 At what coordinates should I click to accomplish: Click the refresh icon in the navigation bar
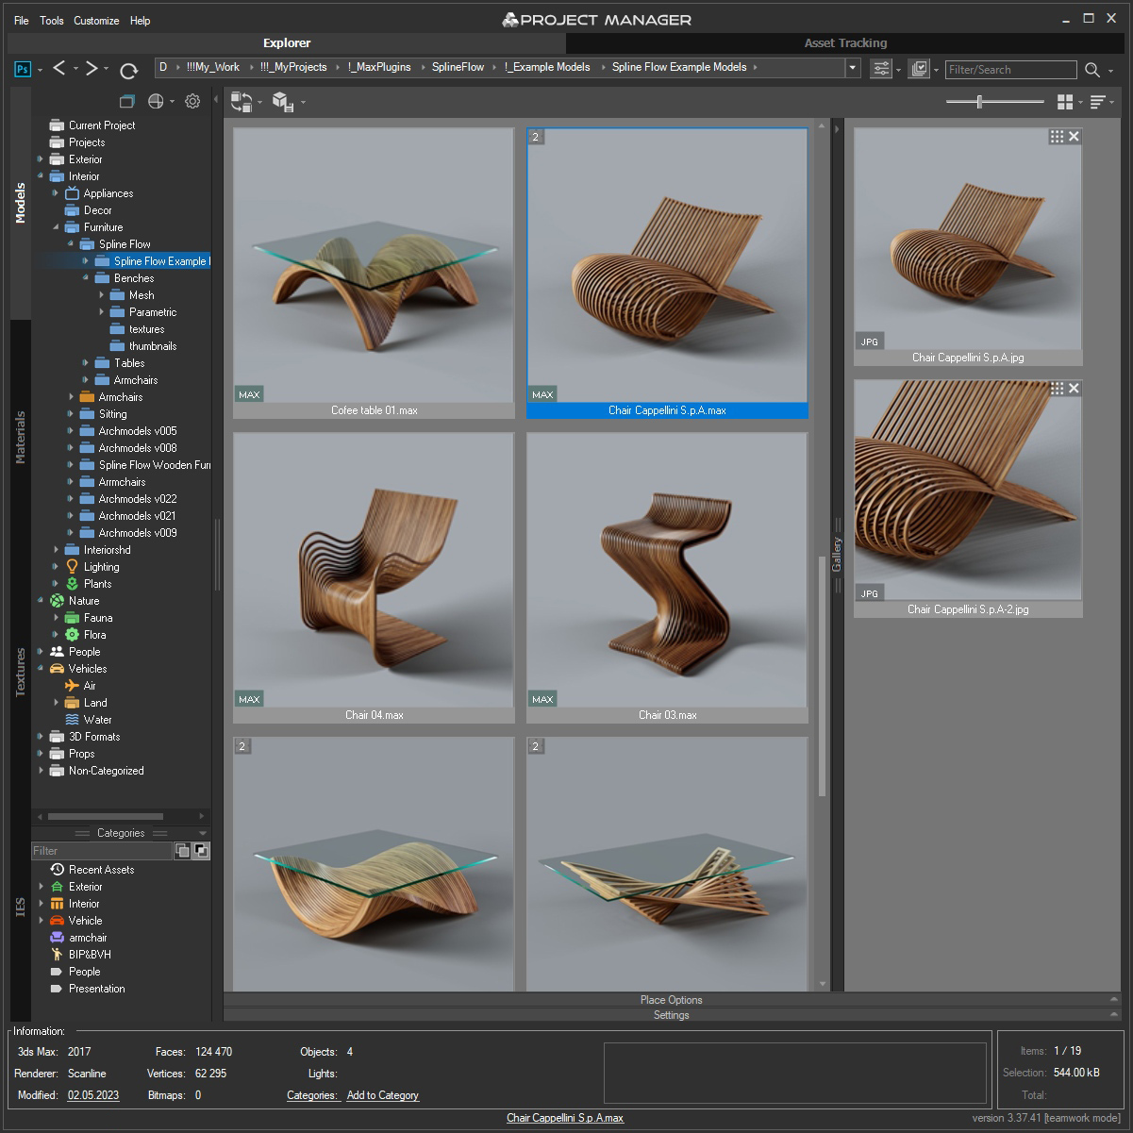click(x=129, y=68)
